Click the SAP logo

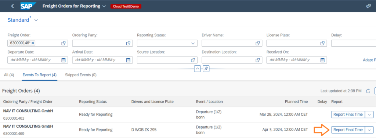pos(28,6)
